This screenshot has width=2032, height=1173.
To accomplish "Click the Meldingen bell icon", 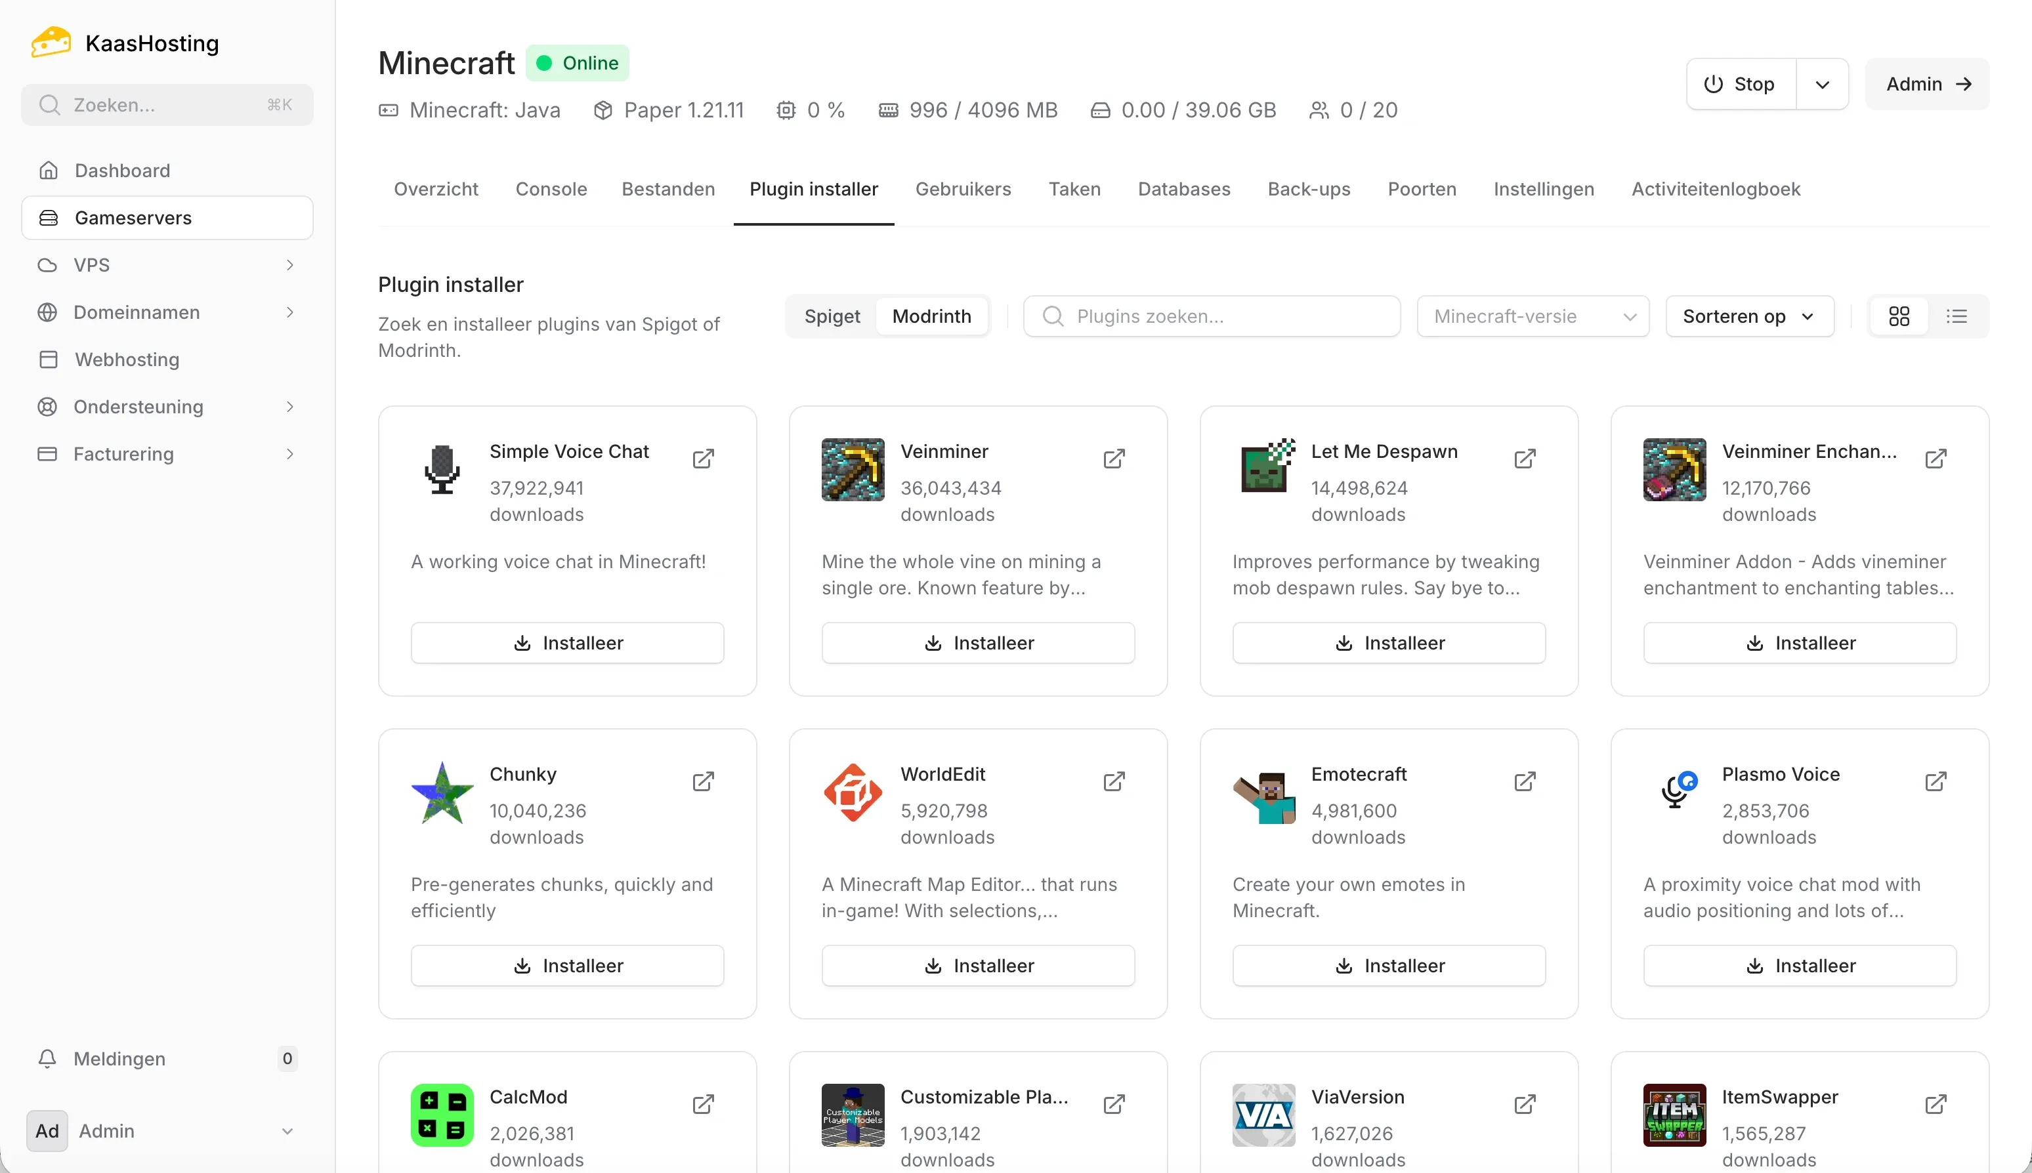I will coord(47,1059).
